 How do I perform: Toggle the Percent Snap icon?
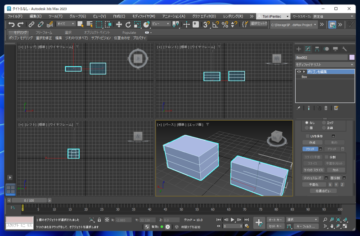225,24
